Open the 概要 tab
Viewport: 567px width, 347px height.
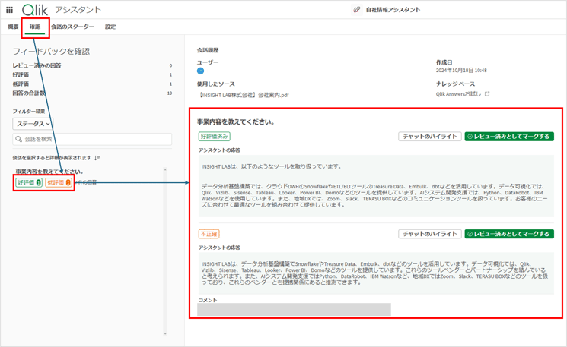click(x=13, y=27)
